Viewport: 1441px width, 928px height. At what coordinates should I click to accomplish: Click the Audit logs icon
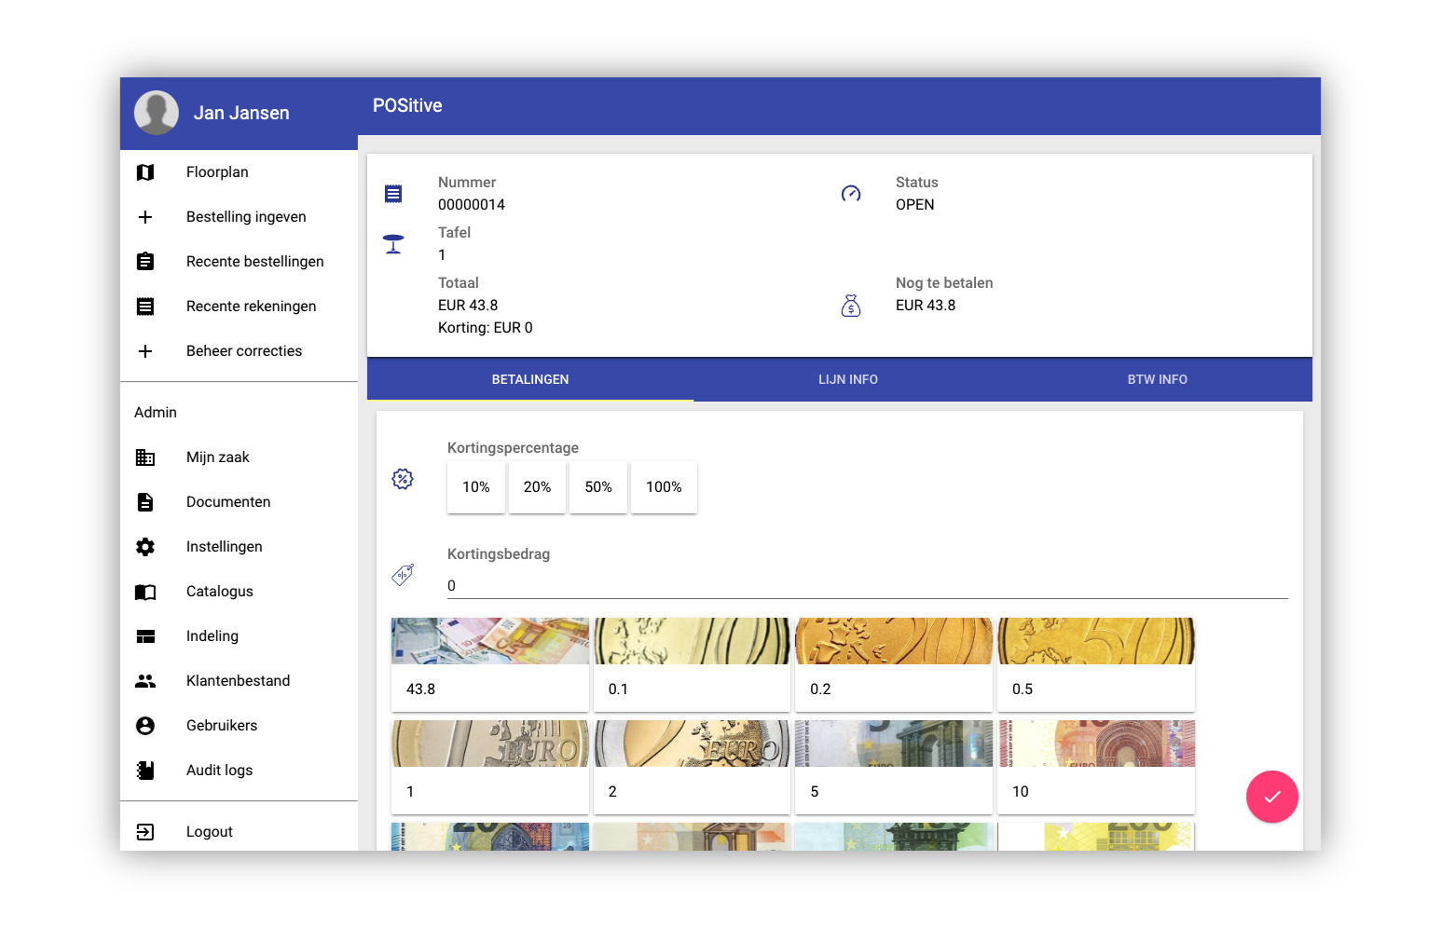pos(145,771)
